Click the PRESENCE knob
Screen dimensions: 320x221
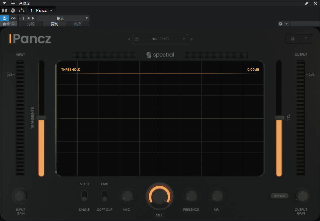click(x=191, y=196)
